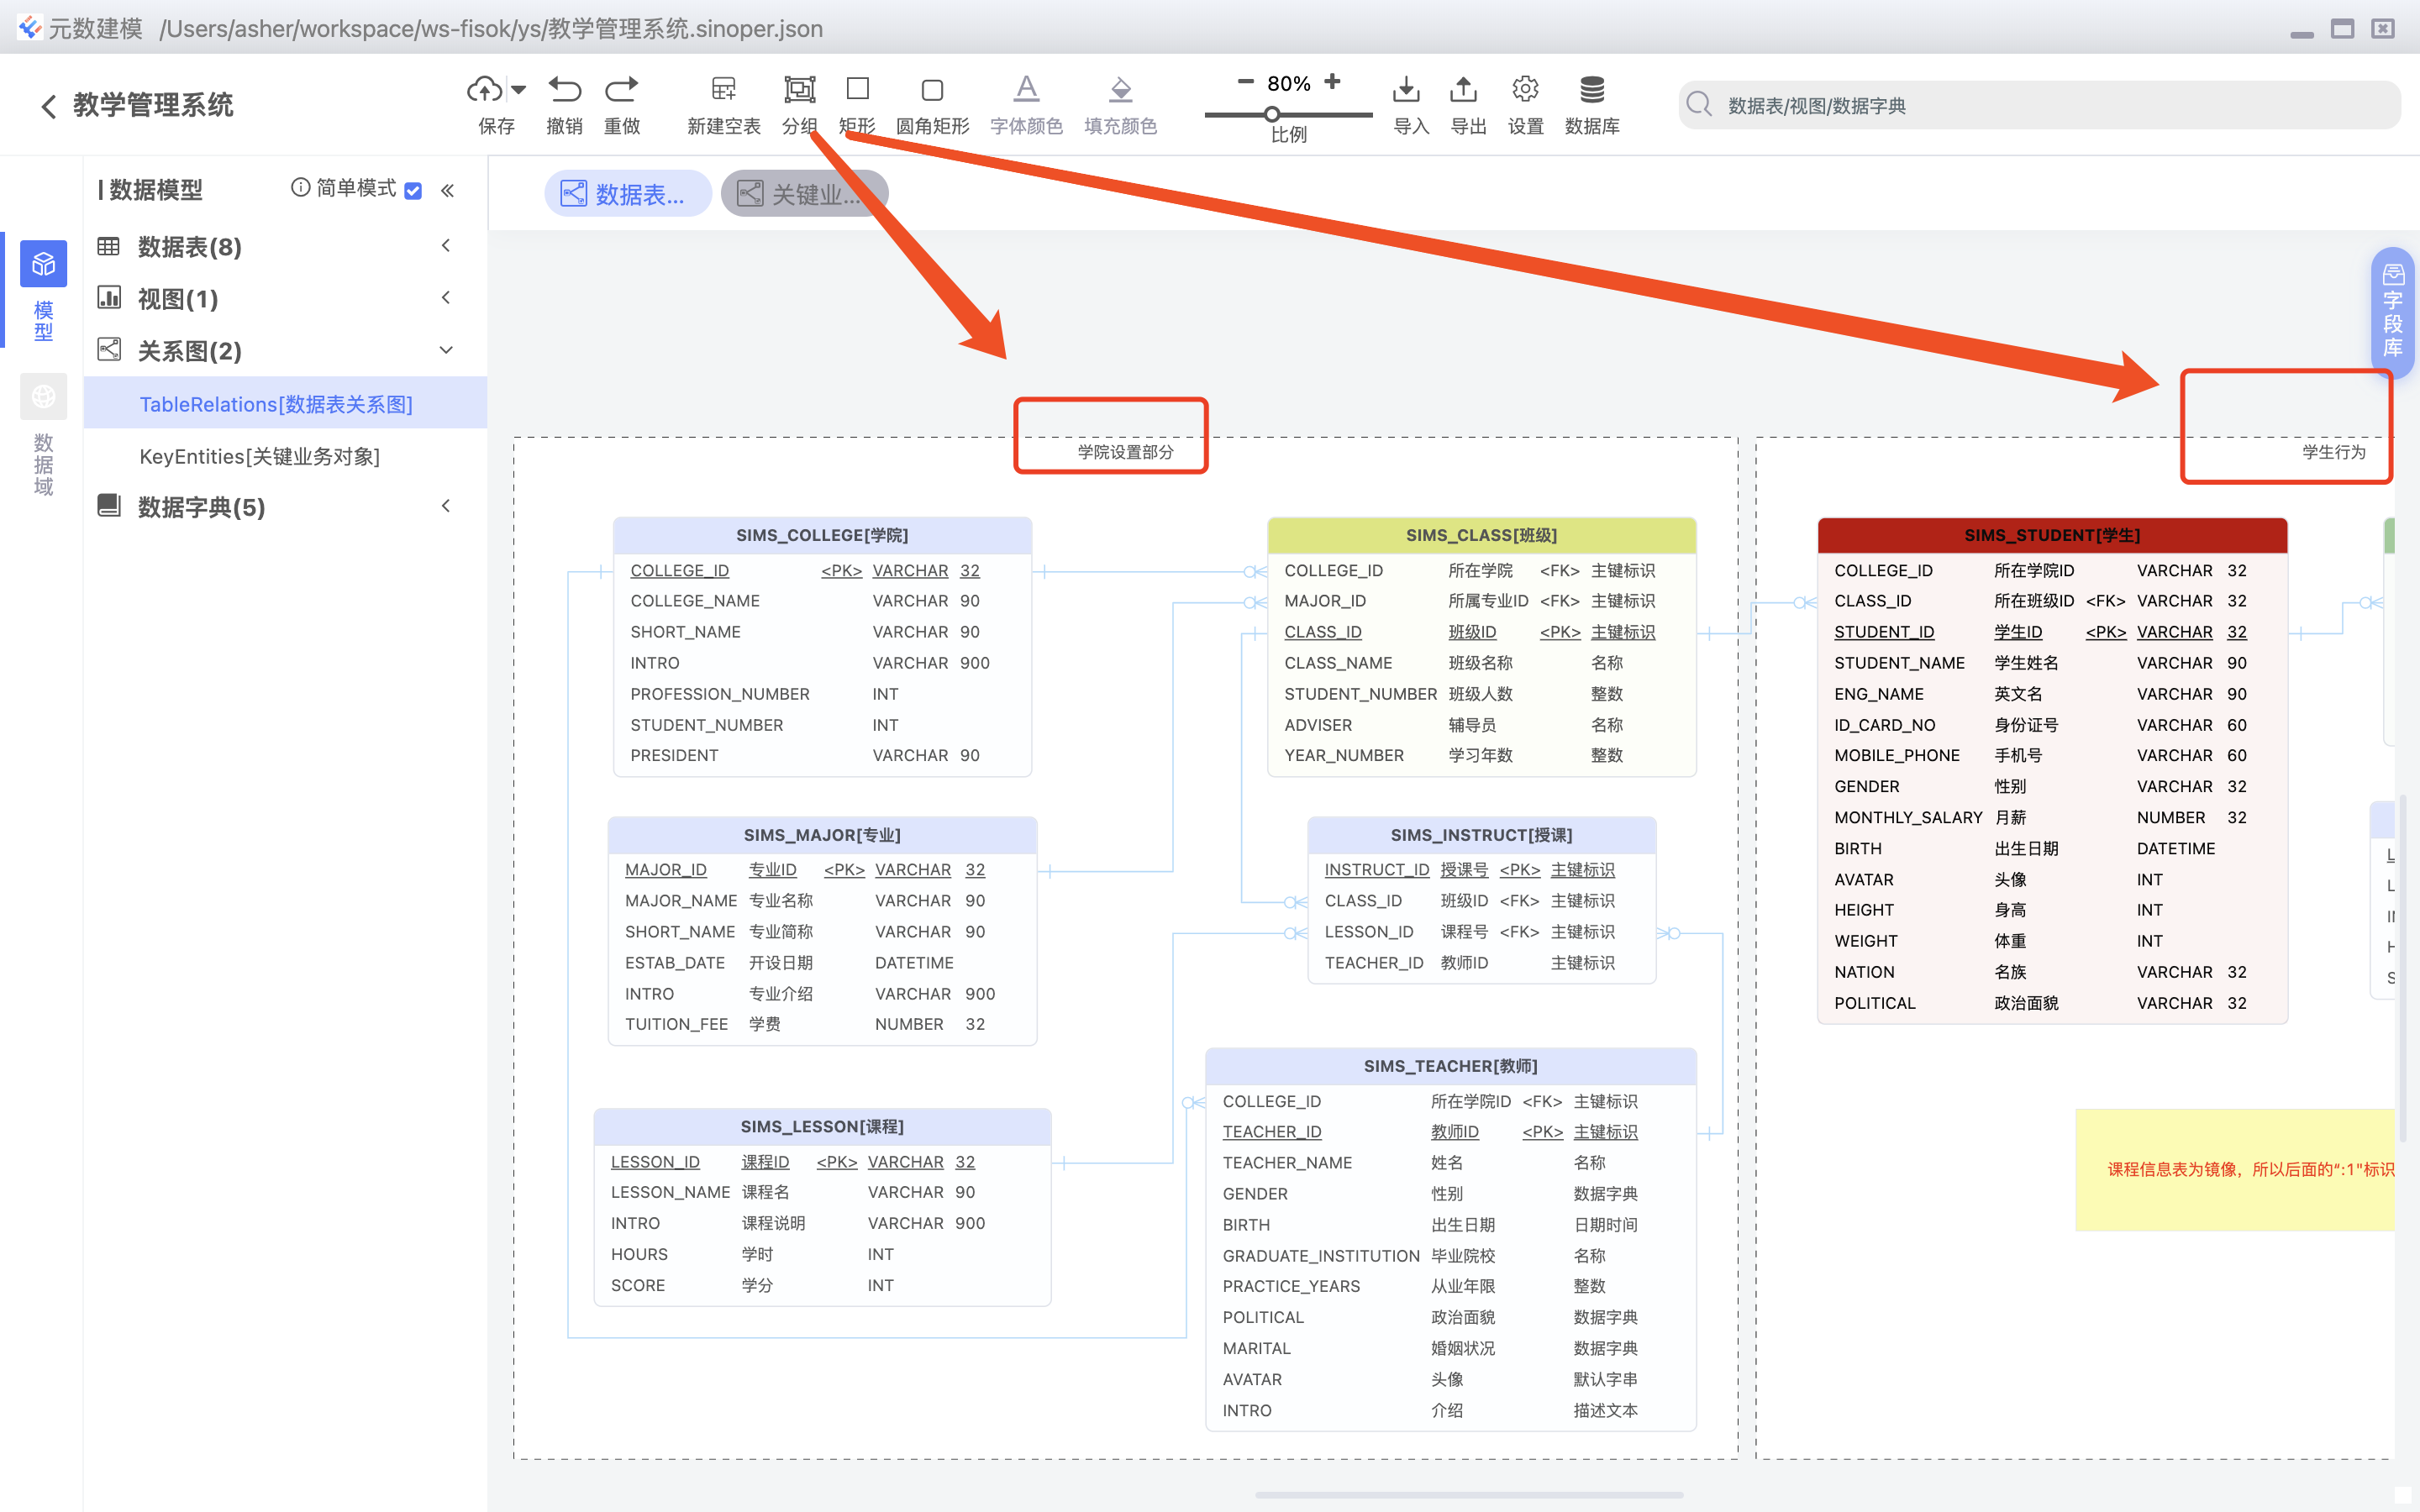
Task: Open the save dropdown arrow
Action: click(519, 90)
